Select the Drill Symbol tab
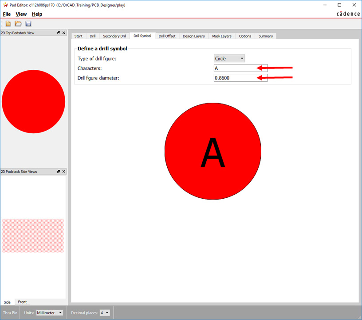 pyautogui.click(x=142, y=36)
